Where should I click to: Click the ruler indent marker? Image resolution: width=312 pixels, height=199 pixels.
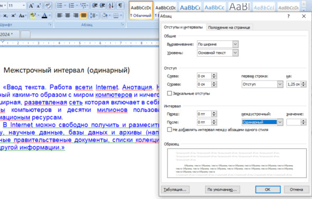pos(3,41)
